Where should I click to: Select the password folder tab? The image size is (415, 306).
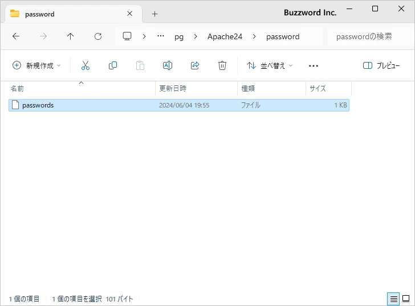pyautogui.click(x=68, y=14)
